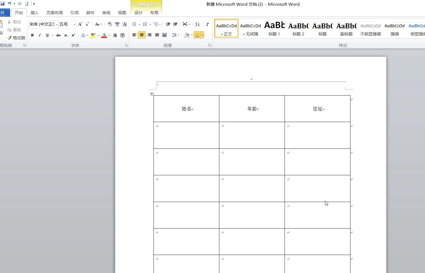Click the table move handle
Viewport: 425px width, 273px height.
(152, 94)
